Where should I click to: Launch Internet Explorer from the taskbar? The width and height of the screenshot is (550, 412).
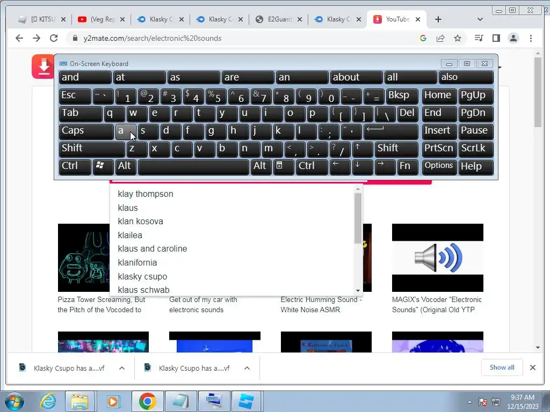pyautogui.click(x=48, y=401)
